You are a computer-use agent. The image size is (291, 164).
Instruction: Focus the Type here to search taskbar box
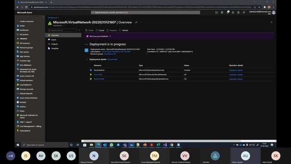[45, 145]
